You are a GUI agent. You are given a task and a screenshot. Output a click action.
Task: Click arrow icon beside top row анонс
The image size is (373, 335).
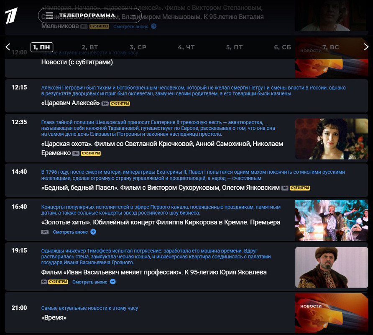[153, 26]
